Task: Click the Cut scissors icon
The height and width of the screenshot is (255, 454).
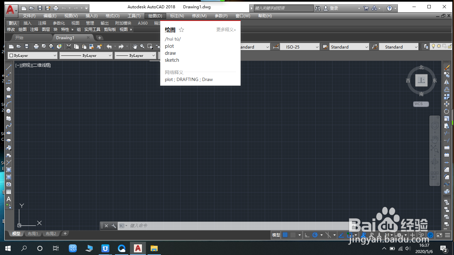Action: click(69, 47)
